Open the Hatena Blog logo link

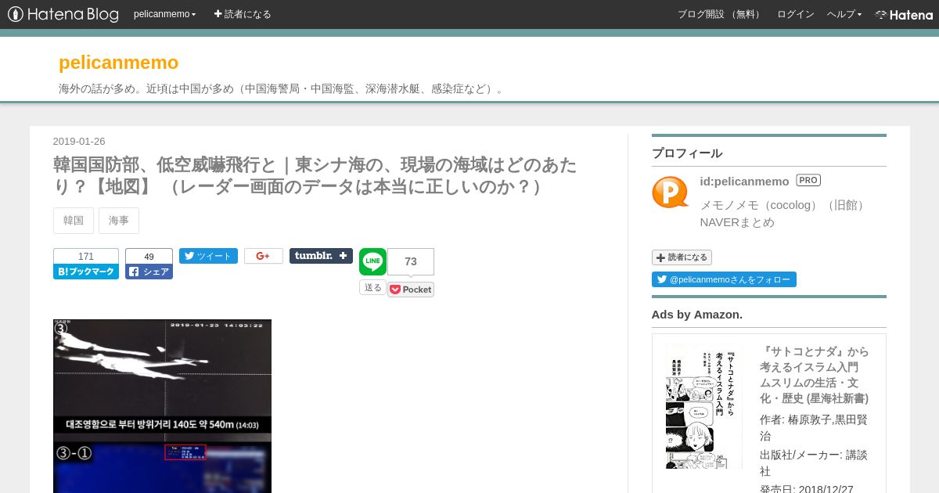pyautogui.click(x=63, y=14)
